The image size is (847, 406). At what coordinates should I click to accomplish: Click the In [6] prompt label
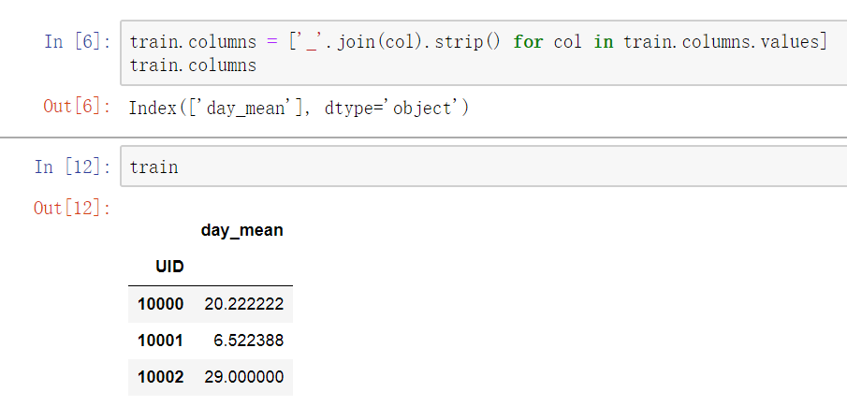78,41
